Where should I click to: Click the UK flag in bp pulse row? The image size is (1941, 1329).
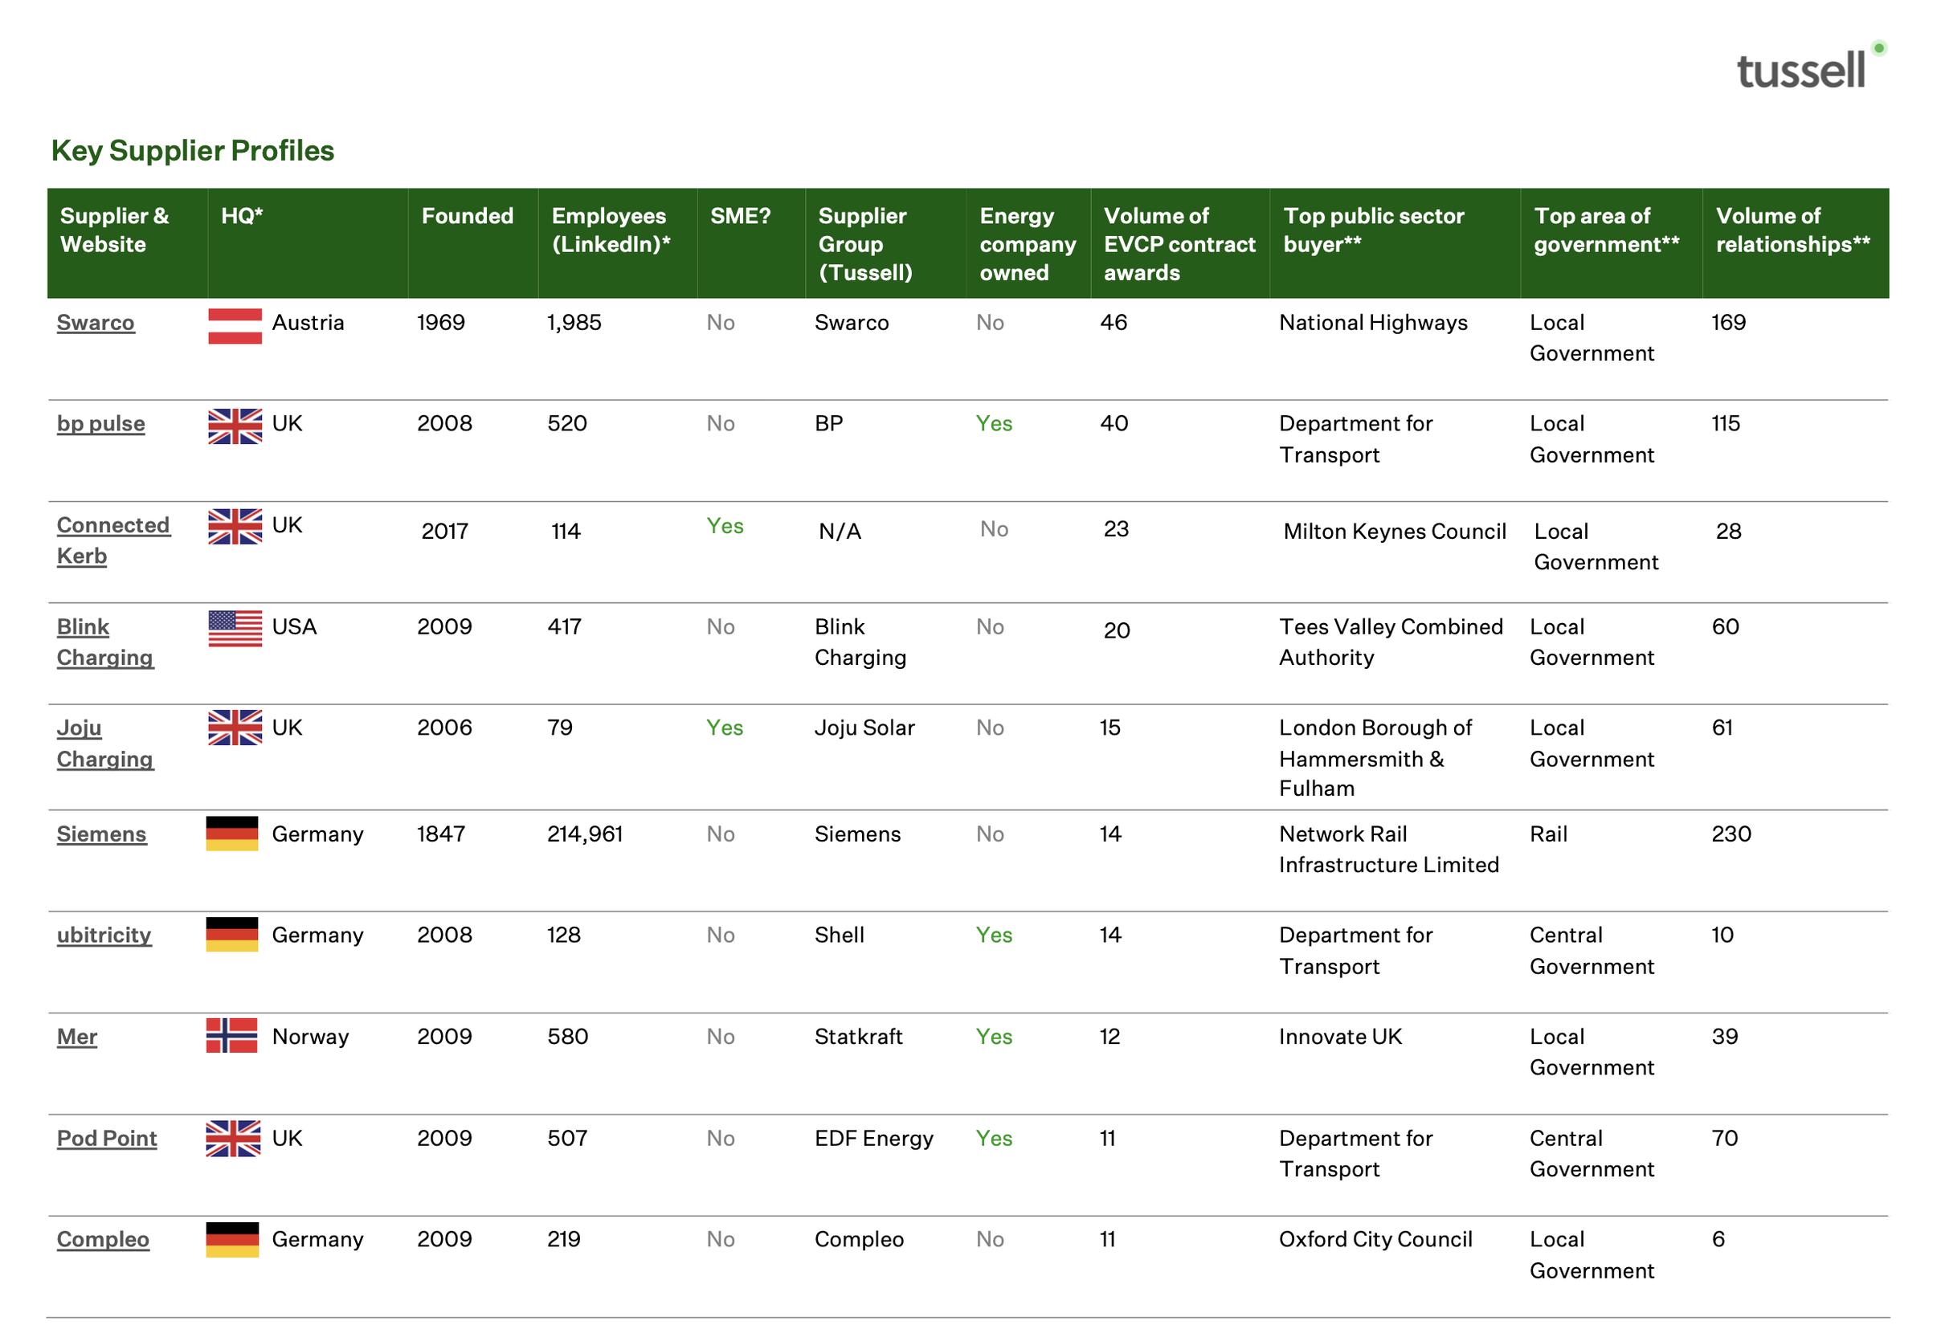(x=235, y=426)
